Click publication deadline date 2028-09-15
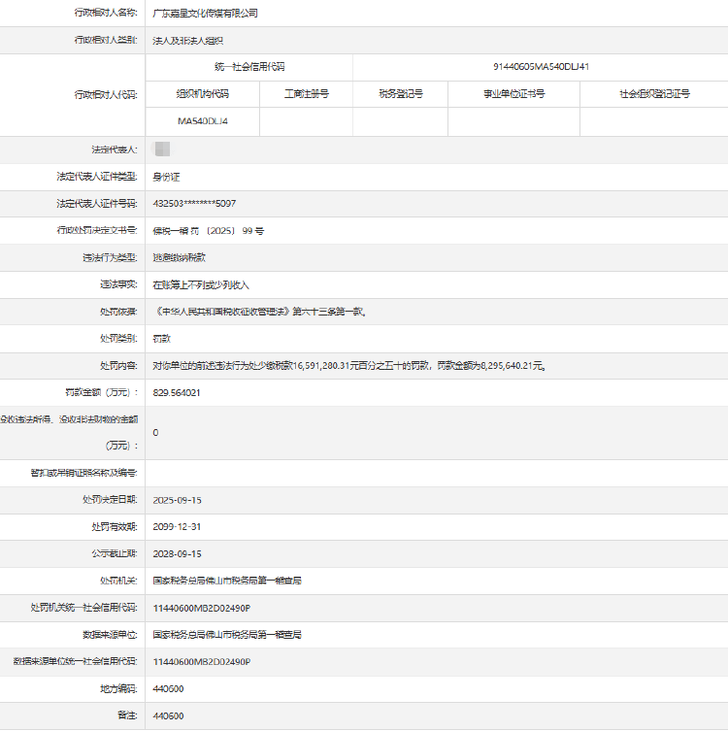 tap(177, 553)
